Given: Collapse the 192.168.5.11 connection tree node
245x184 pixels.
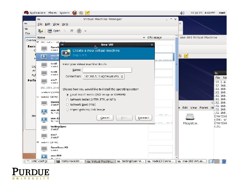Looking at the screenshot, I should 38,42.
